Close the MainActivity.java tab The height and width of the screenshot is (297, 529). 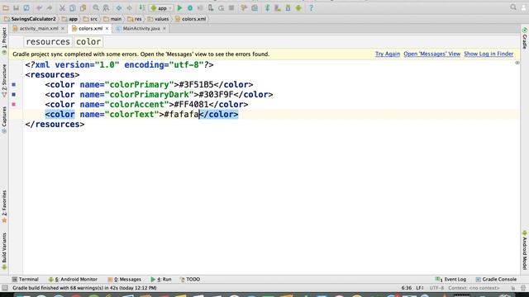coord(164,29)
